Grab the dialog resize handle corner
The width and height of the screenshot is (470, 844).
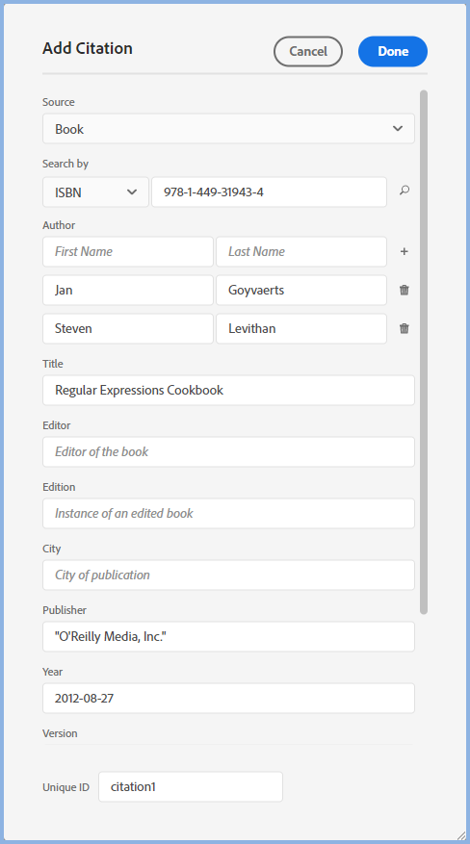(x=461, y=835)
